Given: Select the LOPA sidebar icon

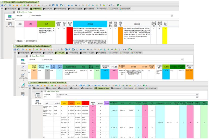Looking at the screenshot, I should point(23,60).
